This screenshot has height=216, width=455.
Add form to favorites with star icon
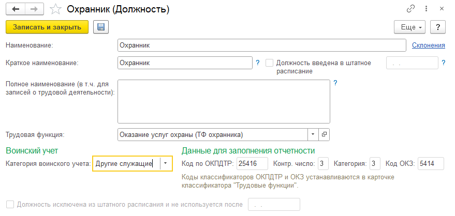click(x=55, y=9)
